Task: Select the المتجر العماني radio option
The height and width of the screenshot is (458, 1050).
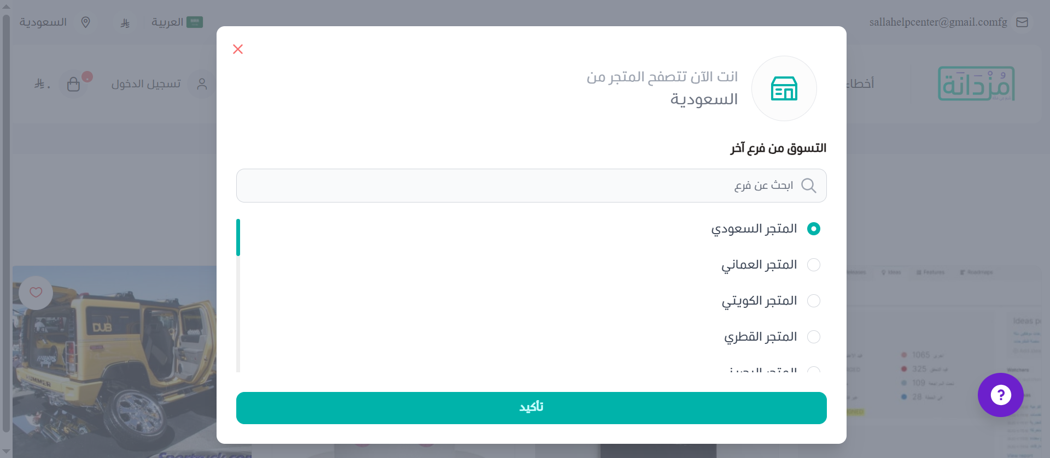Action: coord(814,265)
